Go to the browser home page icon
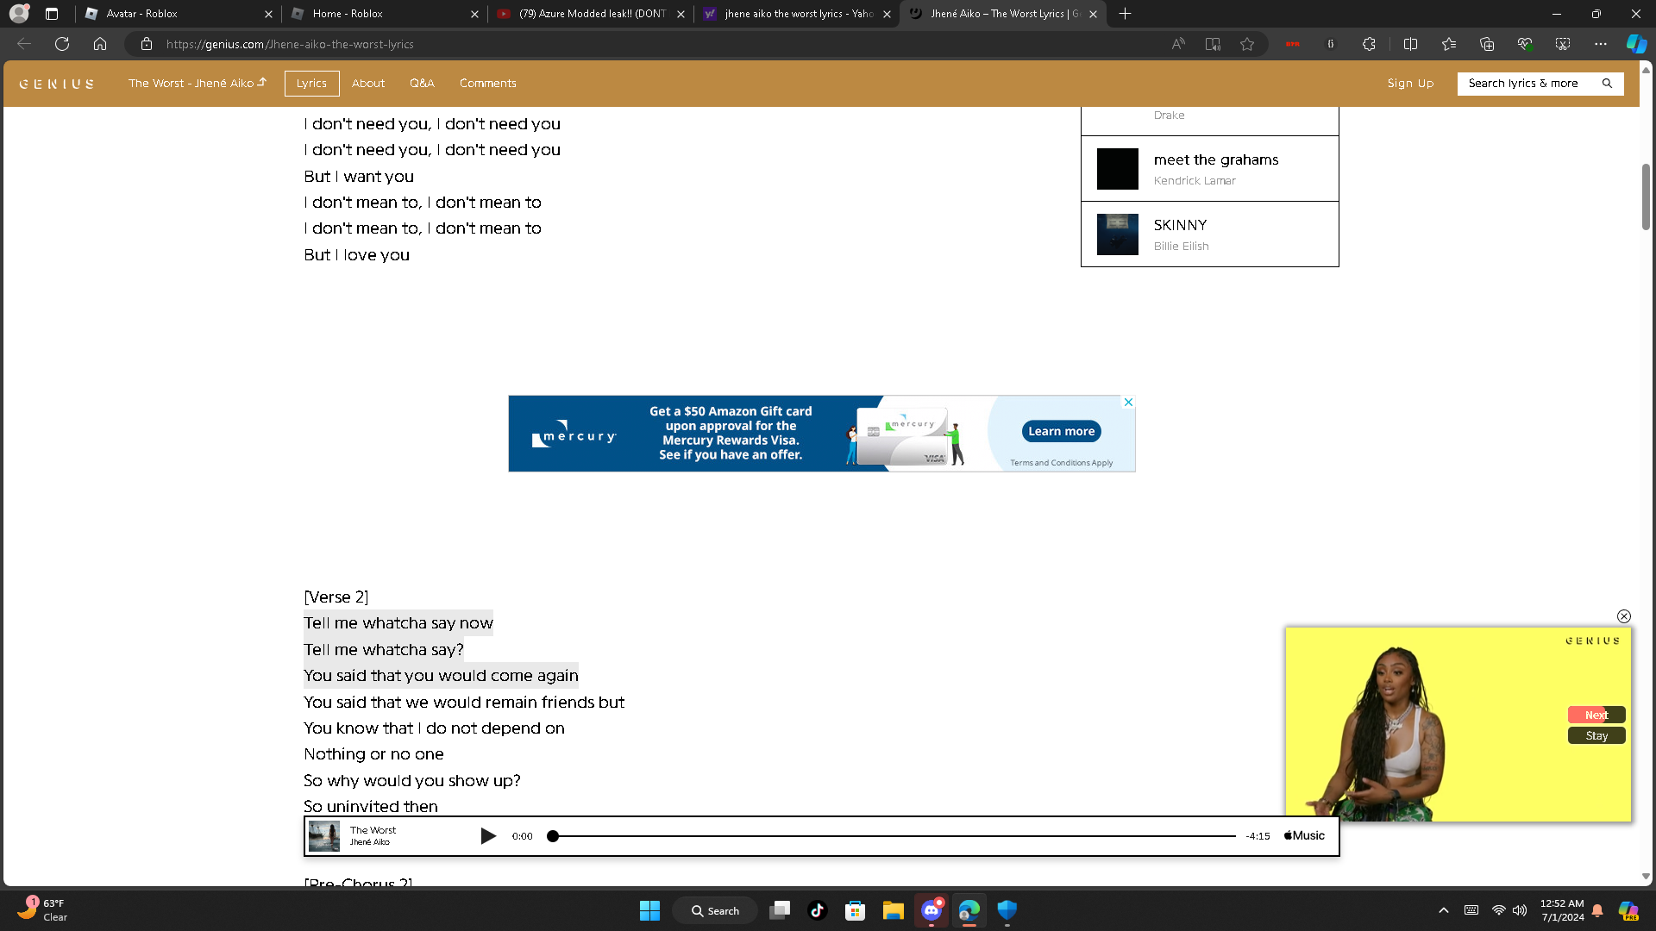The width and height of the screenshot is (1656, 931). click(100, 44)
